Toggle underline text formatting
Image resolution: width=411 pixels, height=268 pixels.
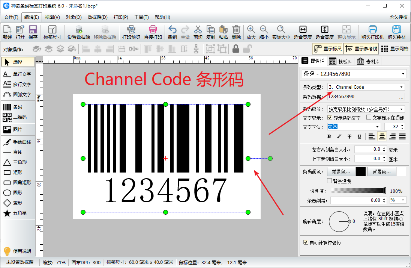pos(359,136)
